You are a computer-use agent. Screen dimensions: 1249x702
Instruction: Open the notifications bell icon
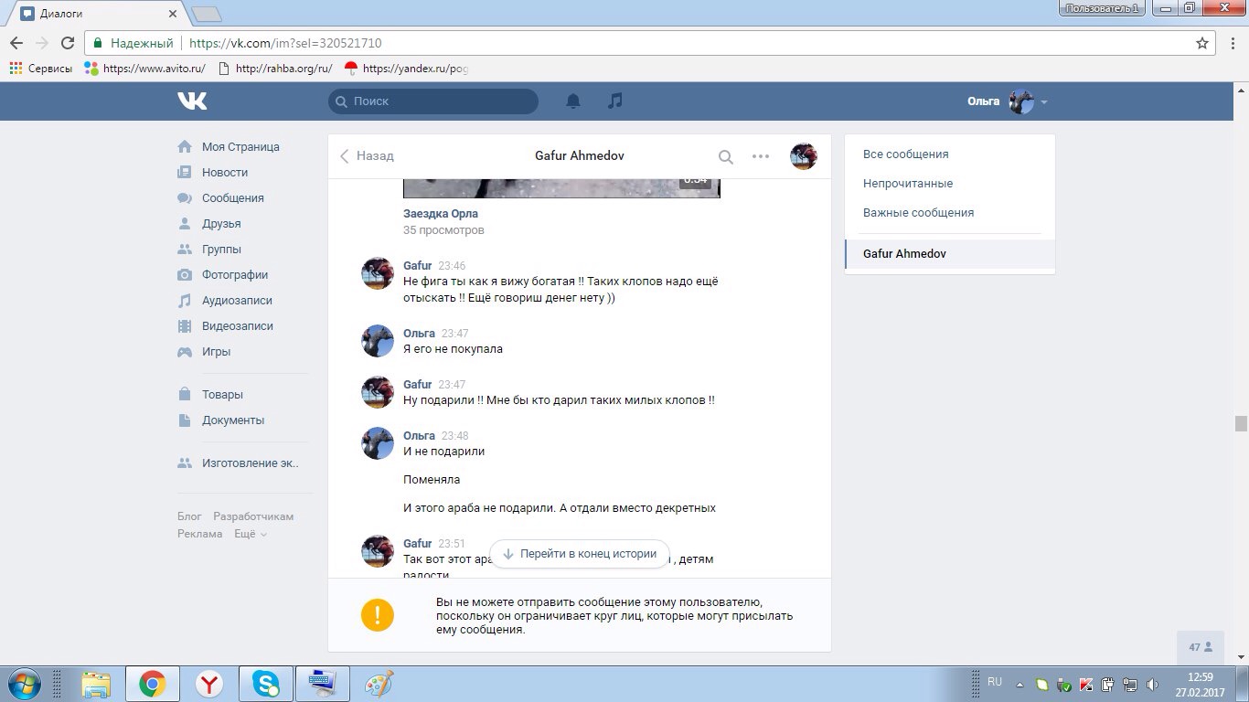pos(573,101)
